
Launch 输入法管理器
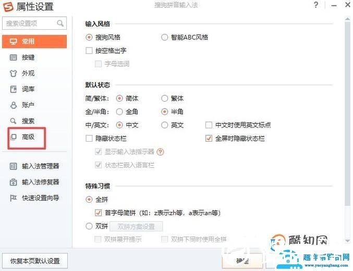click(34, 166)
